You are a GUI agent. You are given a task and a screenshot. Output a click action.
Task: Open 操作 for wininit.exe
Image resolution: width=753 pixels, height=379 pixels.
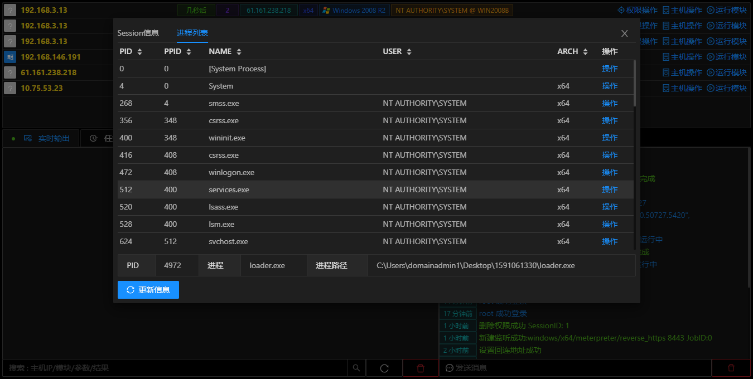(610, 138)
